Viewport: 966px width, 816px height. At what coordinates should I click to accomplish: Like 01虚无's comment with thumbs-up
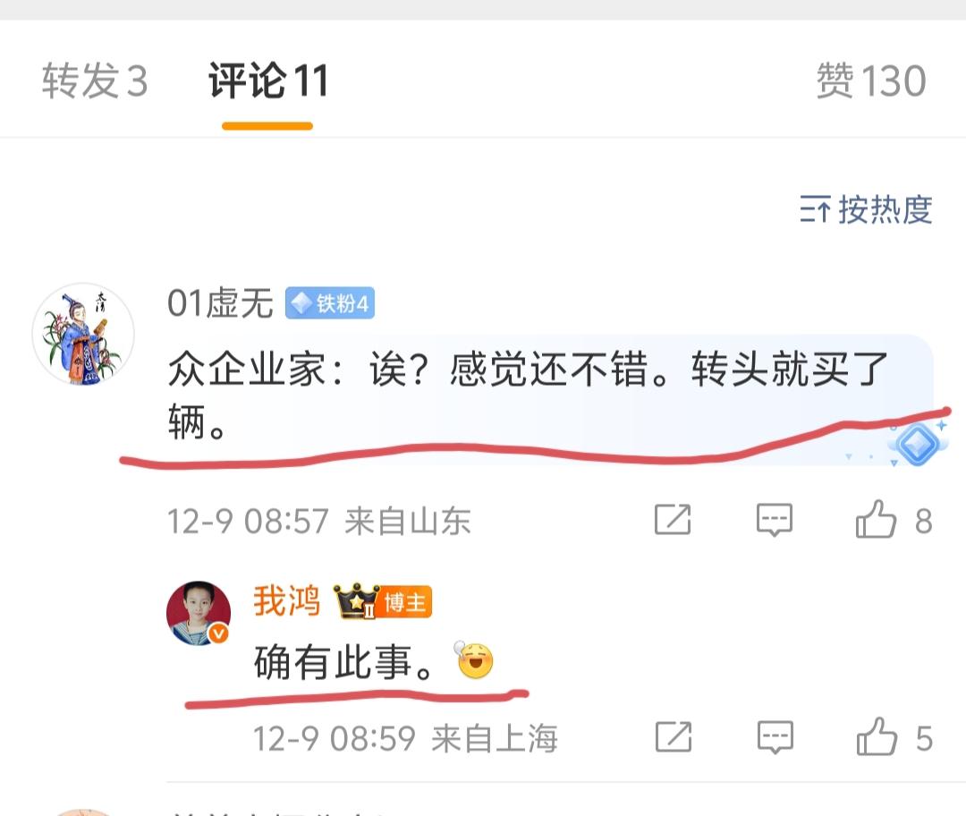[876, 518]
